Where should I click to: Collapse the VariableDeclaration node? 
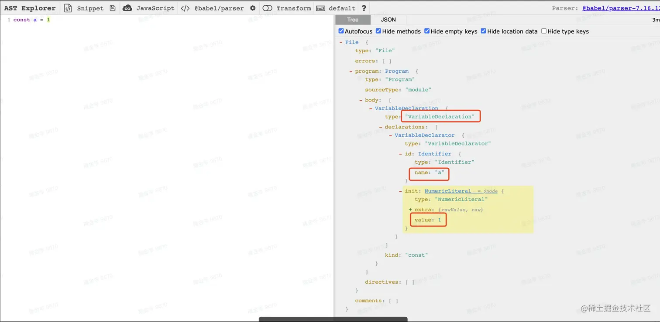point(371,108)
